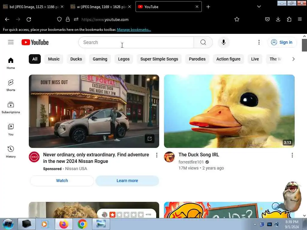Open Firefox from the taskbar
Viewport: 307px width, 230px height.
64,224
